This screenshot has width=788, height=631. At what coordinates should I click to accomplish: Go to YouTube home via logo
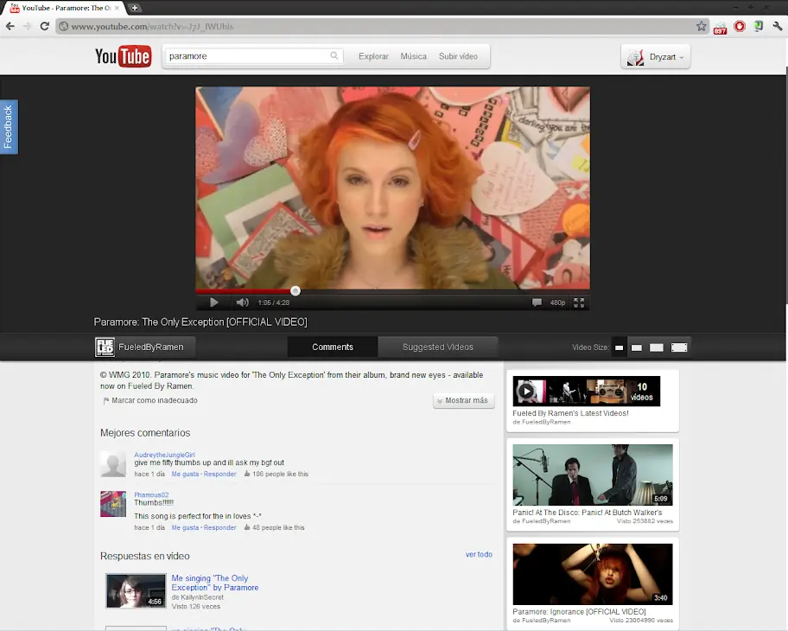[x=123, y=56]
